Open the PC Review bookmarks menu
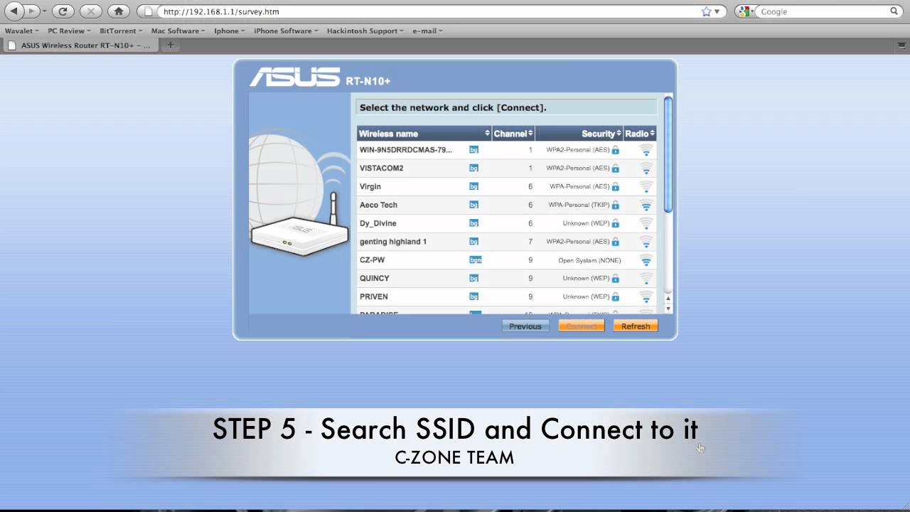This screenshot has height=512, width=910. [69, 31]
